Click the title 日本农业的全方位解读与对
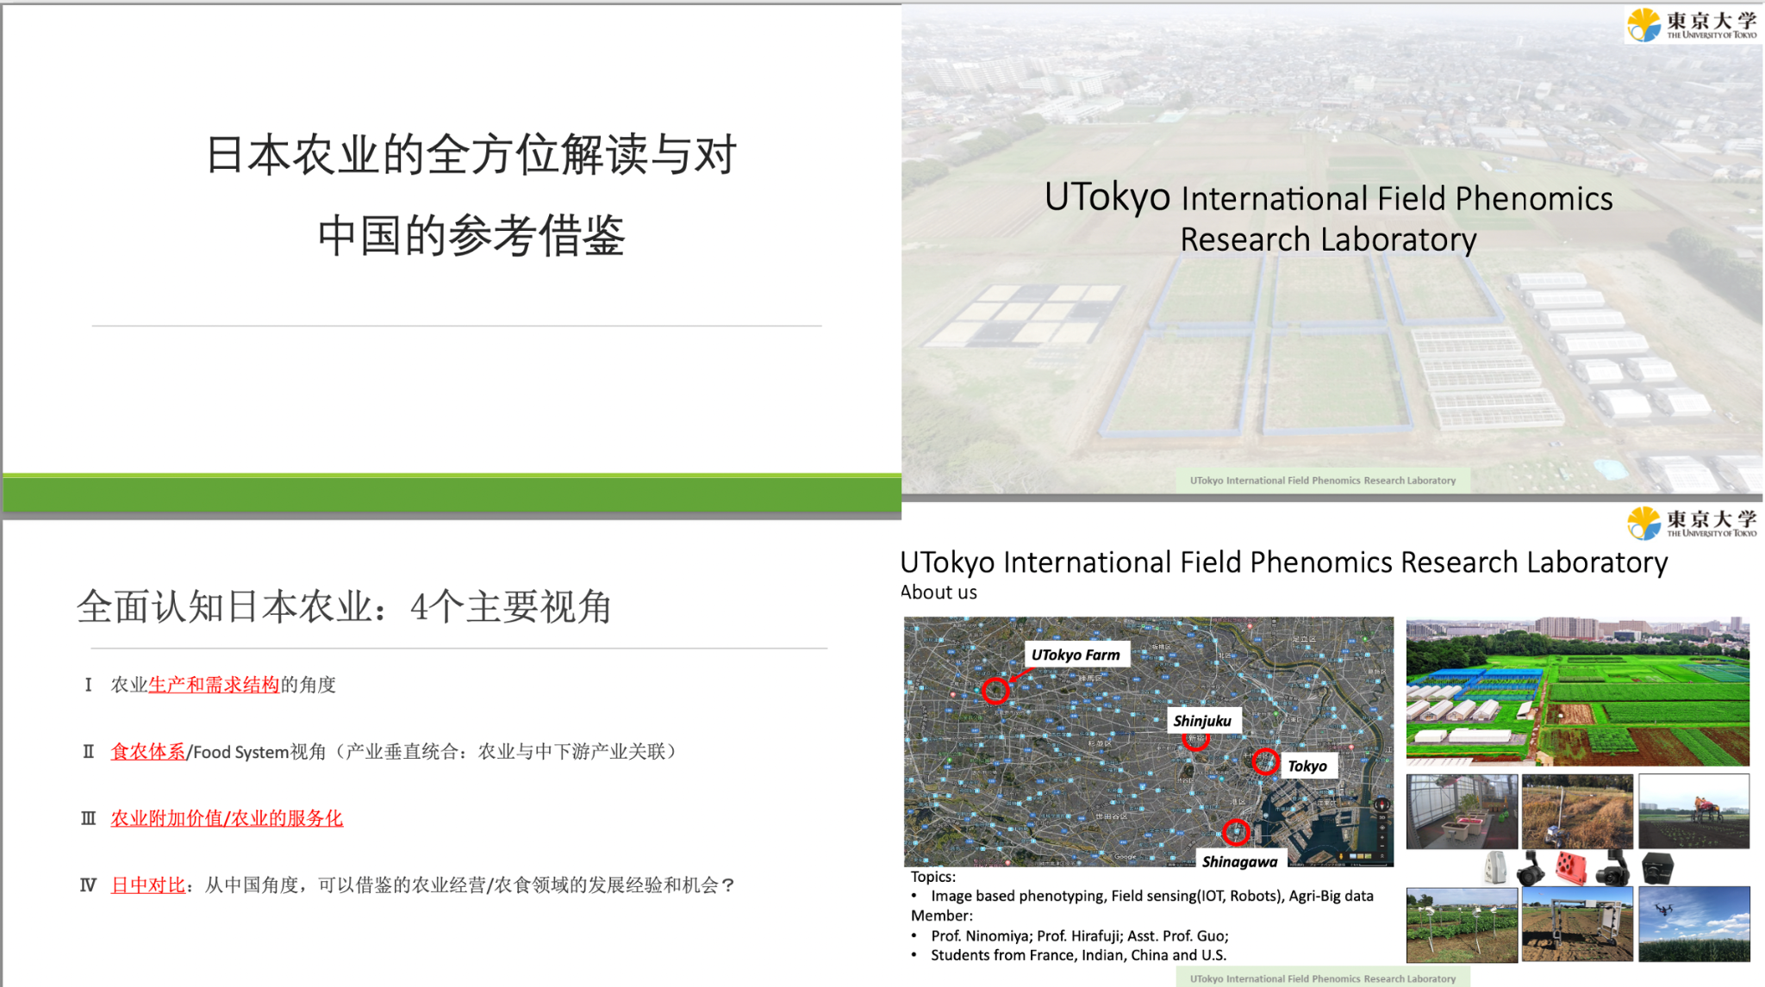 click(x=471, y=155)
